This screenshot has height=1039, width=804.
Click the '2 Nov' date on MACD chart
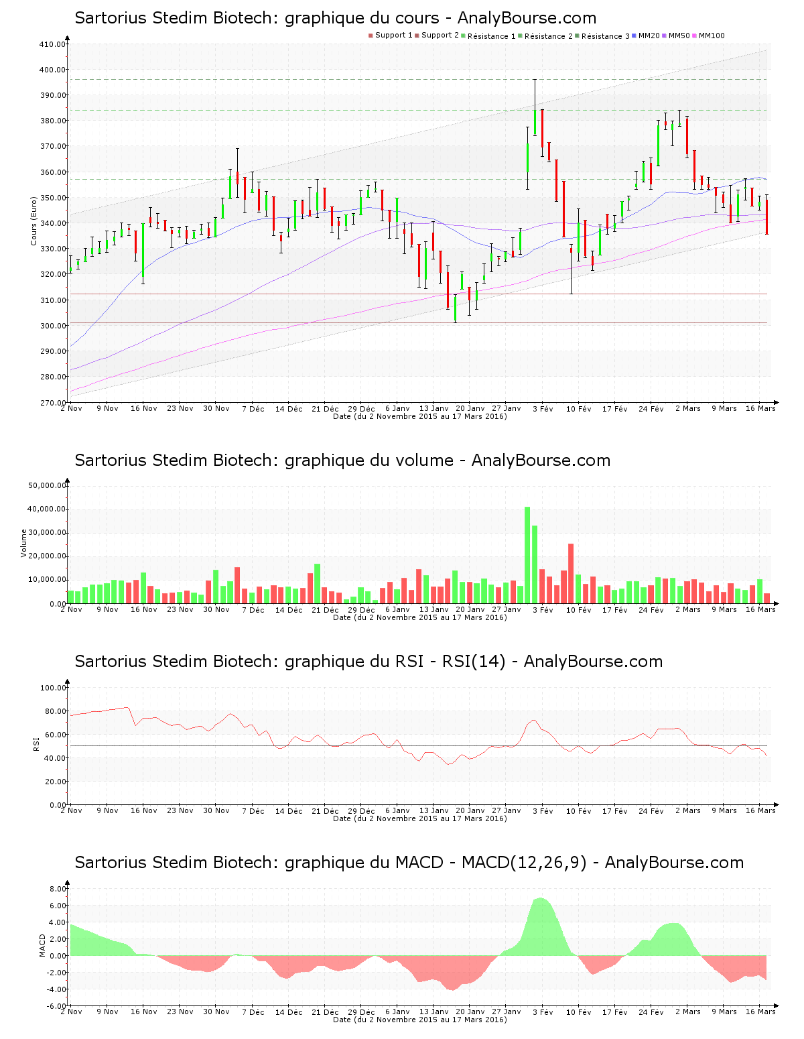pyautogui.click(x=71, y=1012)
